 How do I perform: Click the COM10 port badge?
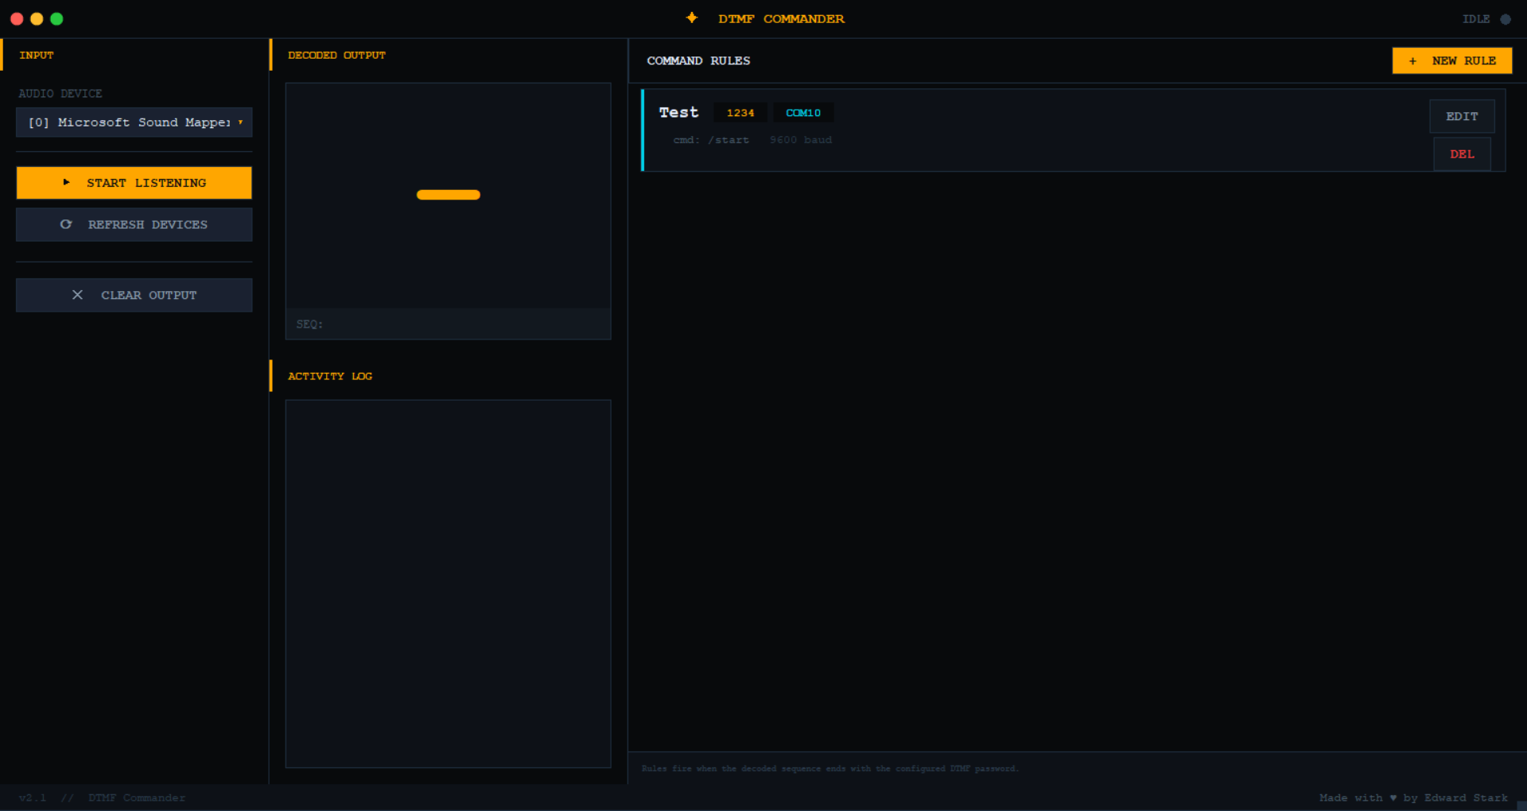(803, 113)
